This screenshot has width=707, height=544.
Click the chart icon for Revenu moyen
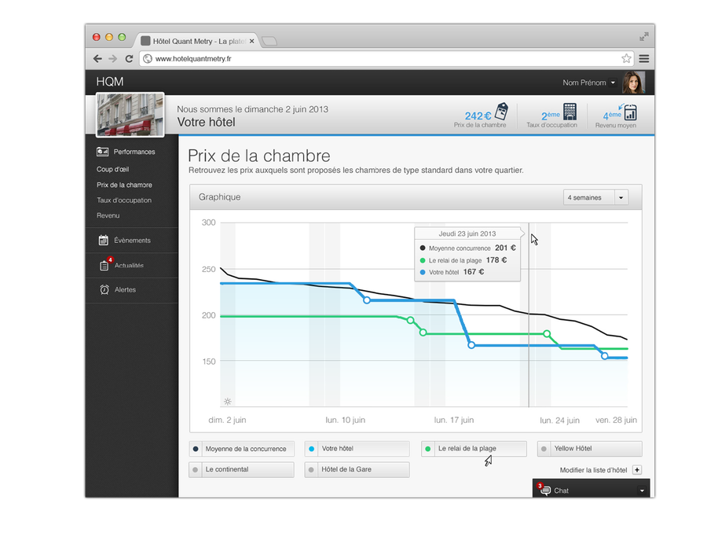[630, 112]
